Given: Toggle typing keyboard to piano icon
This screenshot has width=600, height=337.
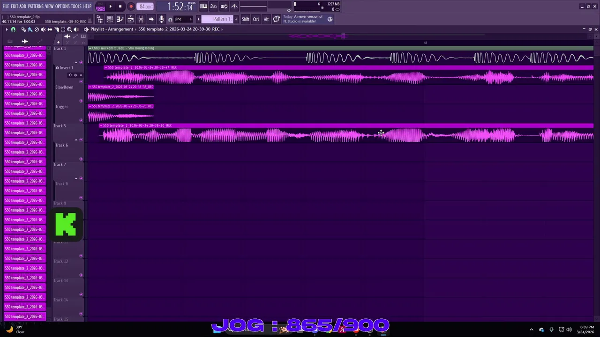Looking at the screenshot, I should point(203,7).
